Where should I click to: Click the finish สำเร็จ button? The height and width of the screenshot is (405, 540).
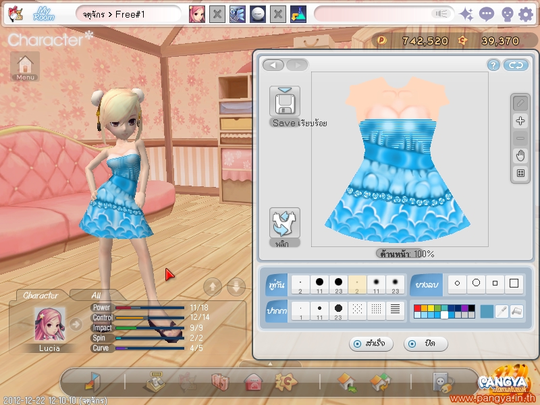pos(371,344)
